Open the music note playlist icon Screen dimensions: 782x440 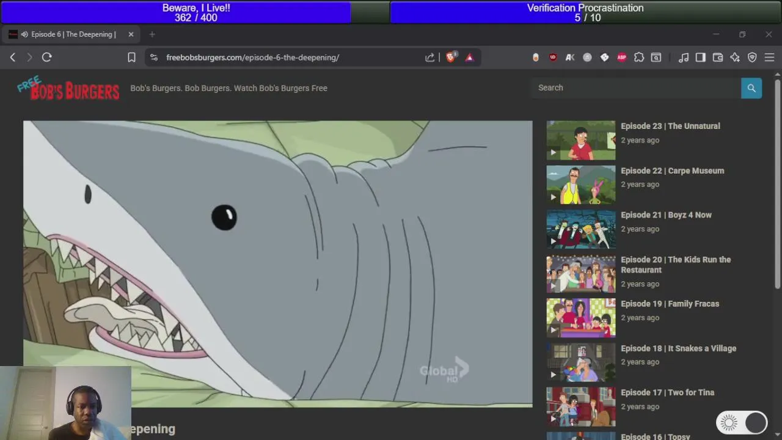(x=684, y=57)
